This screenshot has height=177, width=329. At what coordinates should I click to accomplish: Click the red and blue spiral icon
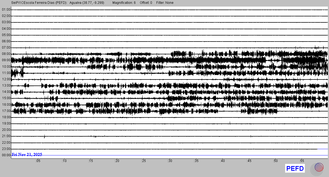(317, 169)
